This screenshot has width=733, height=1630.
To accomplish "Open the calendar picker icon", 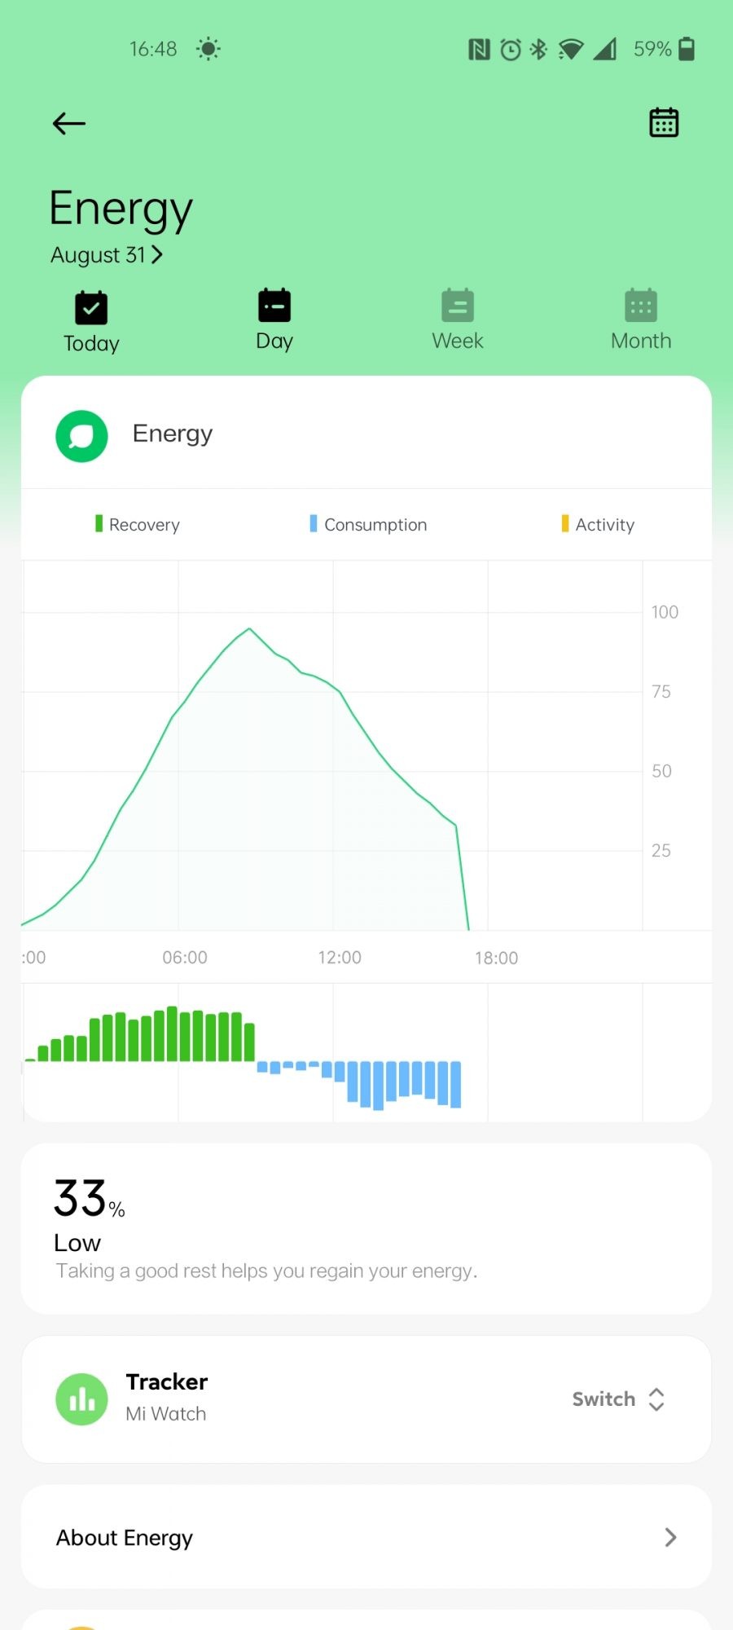I will click(663, 123).
